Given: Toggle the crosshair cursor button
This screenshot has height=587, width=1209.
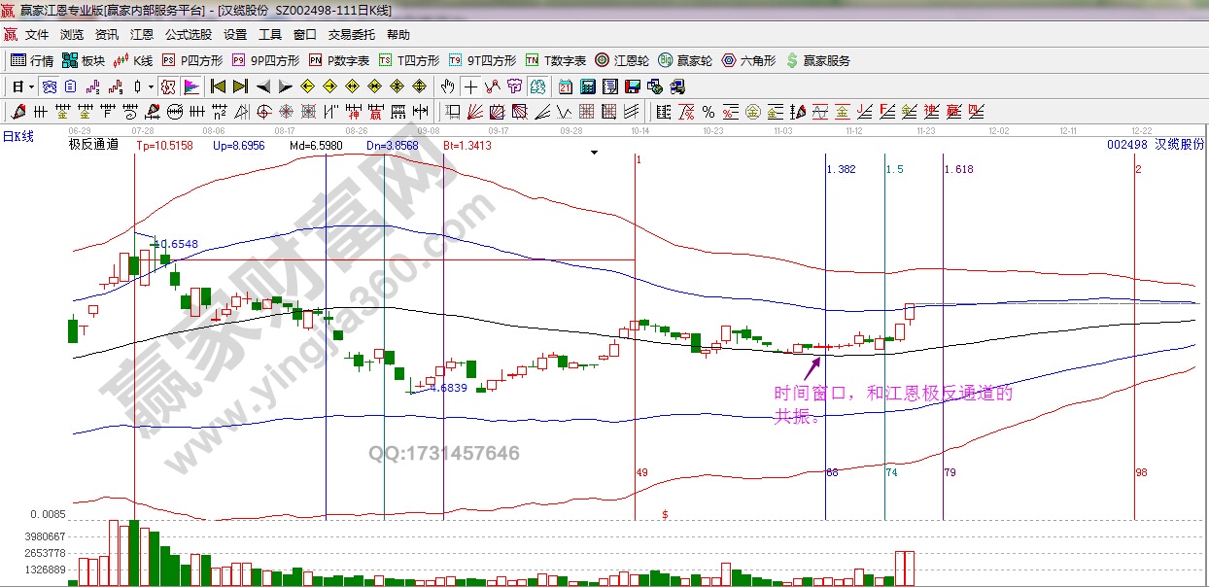Looking at the screenshot, I should (470, 86).
